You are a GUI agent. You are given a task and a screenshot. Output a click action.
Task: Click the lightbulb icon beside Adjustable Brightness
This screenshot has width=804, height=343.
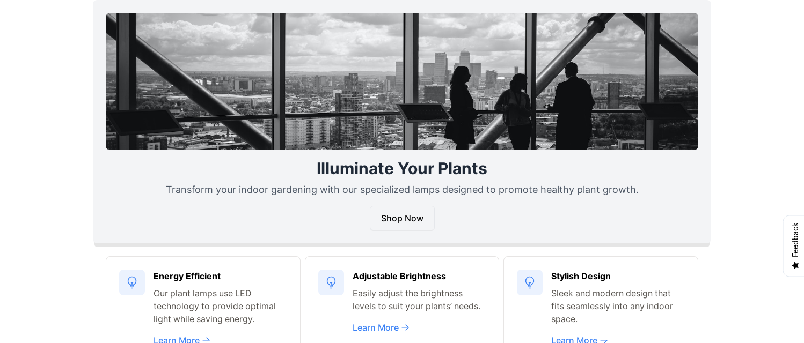(x=331, y=282)
